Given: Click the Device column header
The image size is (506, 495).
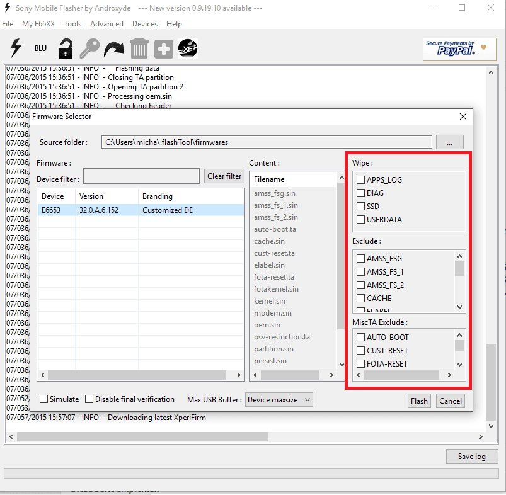Looking at the screenshot, I should pos(57,196).
